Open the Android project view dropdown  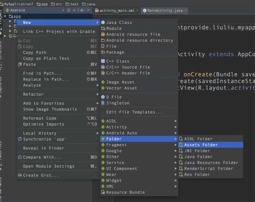[x=63, y=10]
